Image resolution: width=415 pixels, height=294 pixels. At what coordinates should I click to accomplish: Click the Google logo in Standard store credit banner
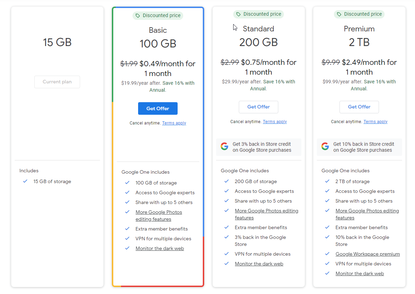(224, 146)
